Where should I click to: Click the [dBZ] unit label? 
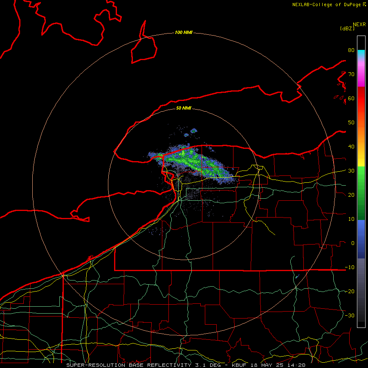tap(347, 28)
